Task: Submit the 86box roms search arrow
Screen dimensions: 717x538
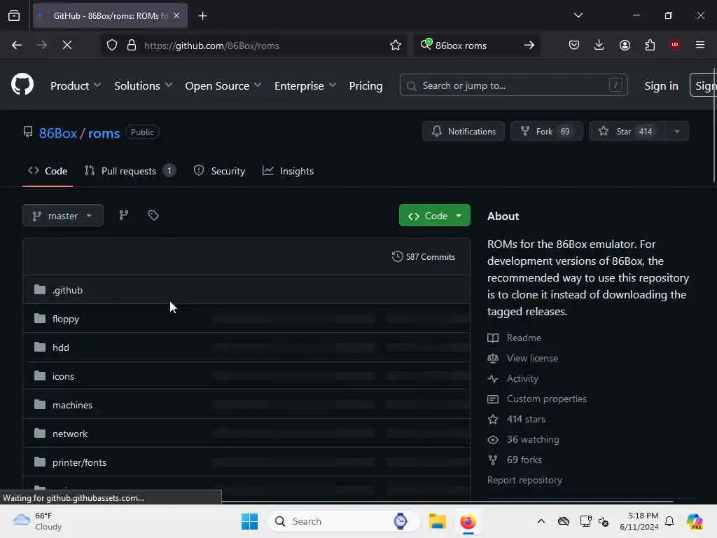Action: 529,45
